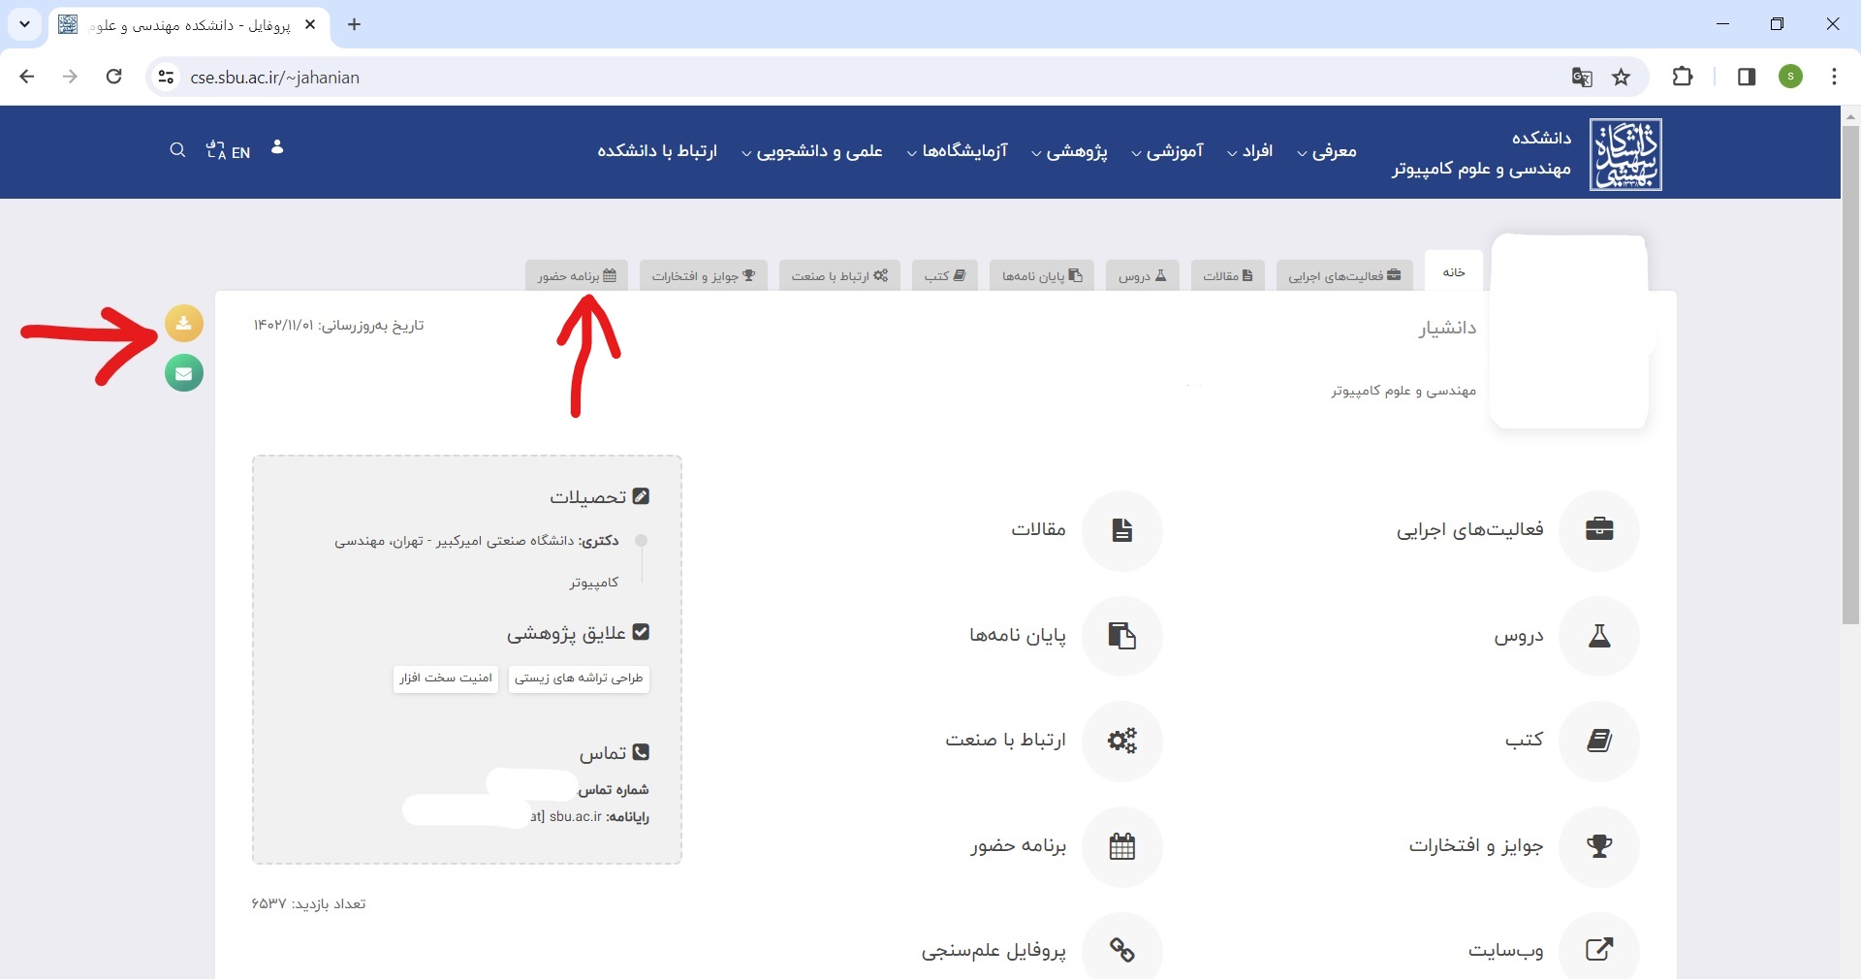Click the trophy جوایز و افتخارات icon
This screenshot has width=1861, height=979.
(x=1598, y=846)
